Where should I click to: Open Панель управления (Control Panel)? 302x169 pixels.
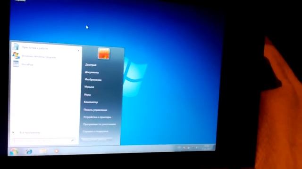(95, 110)
